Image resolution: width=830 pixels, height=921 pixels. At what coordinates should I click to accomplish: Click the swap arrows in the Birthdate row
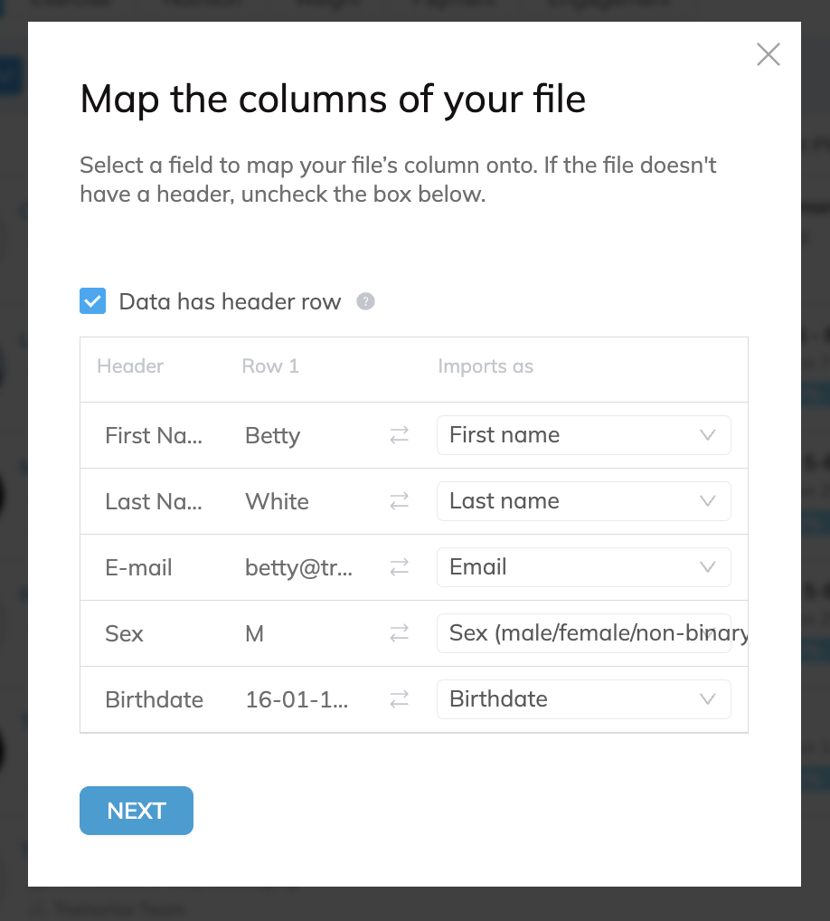pyautogui.click(x=399, y=699)
